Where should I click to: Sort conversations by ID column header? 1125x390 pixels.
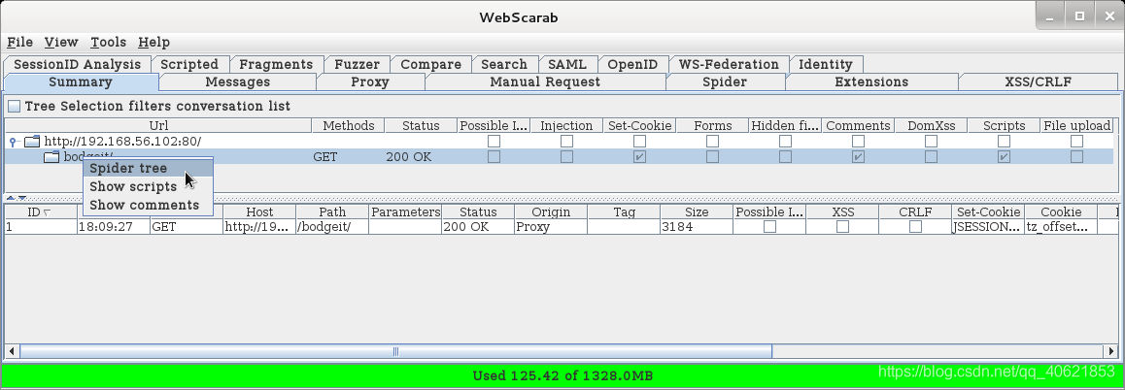(41, 212)
